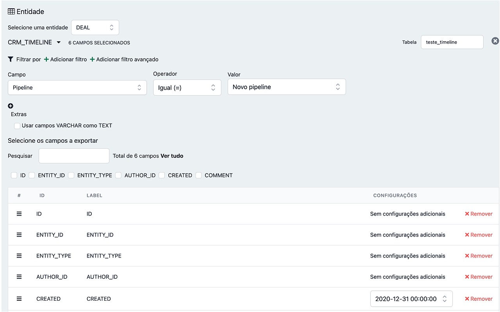Click Adicionar filtro avançado link

pos(124,59)
